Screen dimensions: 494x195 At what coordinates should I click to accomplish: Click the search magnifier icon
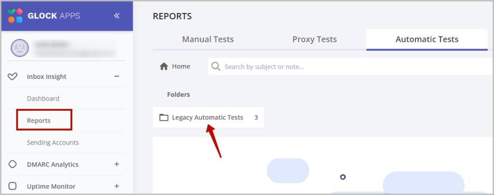216,66
